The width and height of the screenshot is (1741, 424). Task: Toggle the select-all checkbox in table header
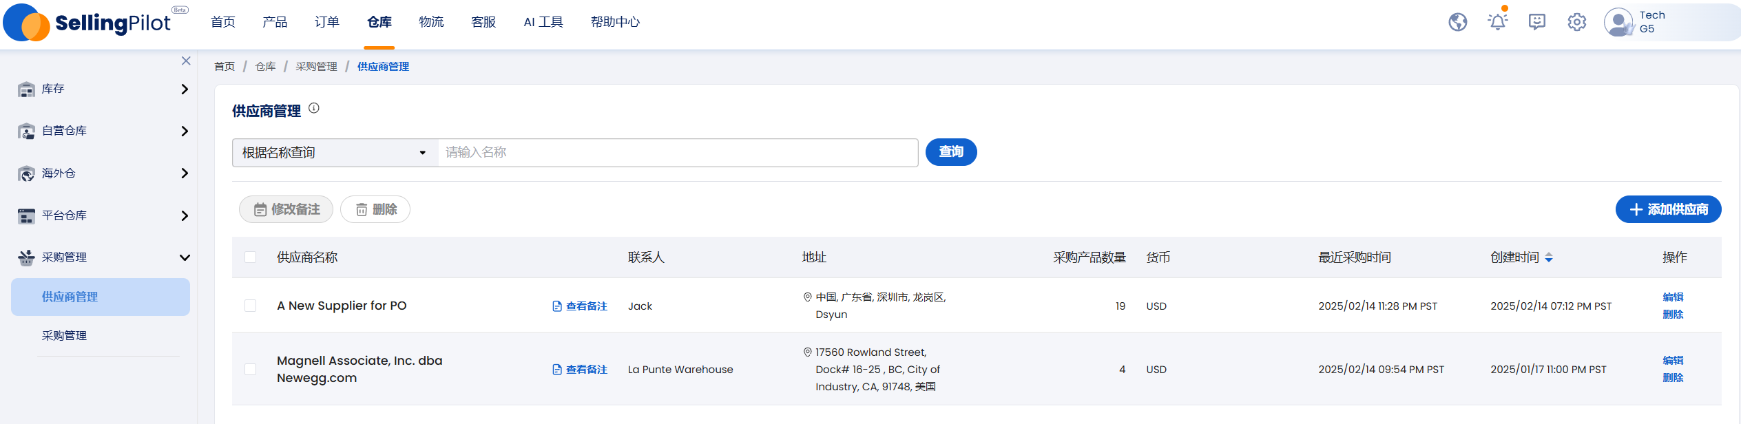(251, 257)
